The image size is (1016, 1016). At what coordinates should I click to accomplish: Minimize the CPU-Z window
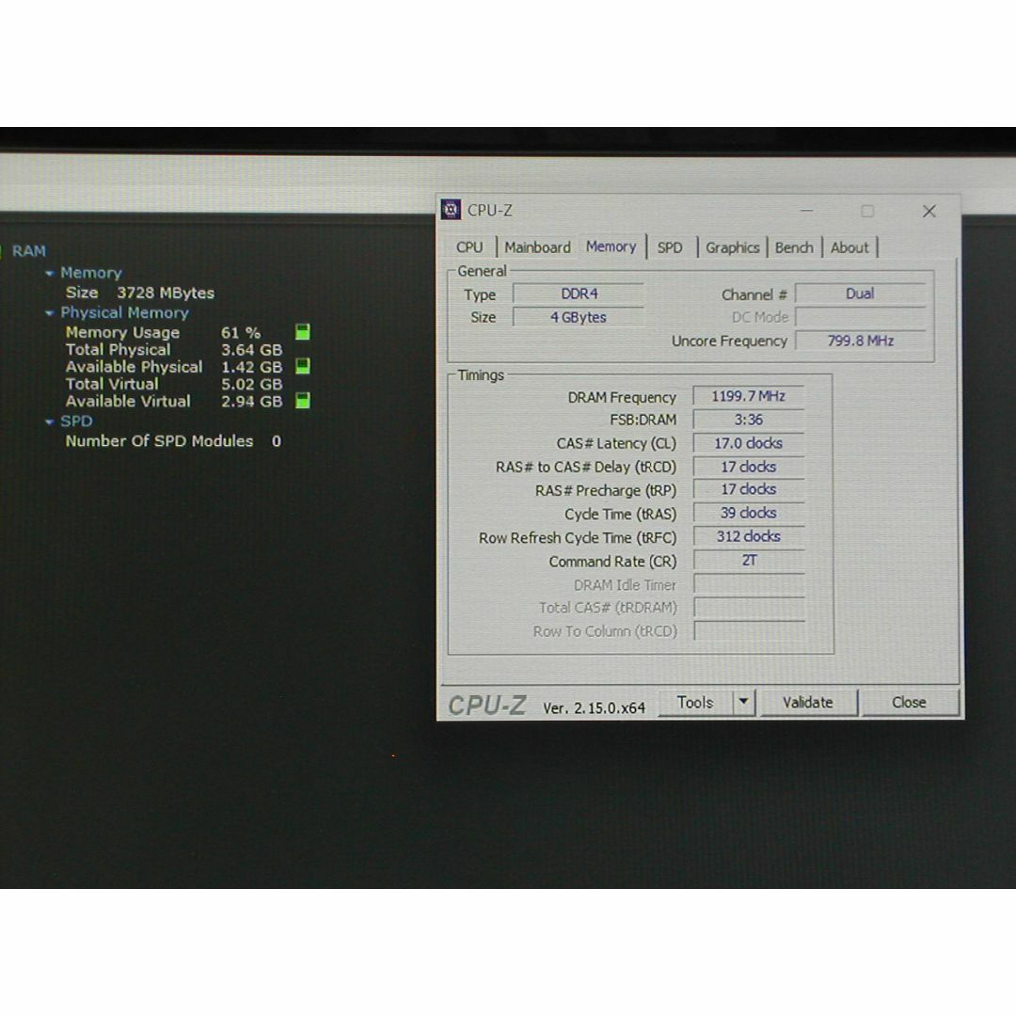coord(807,211)
